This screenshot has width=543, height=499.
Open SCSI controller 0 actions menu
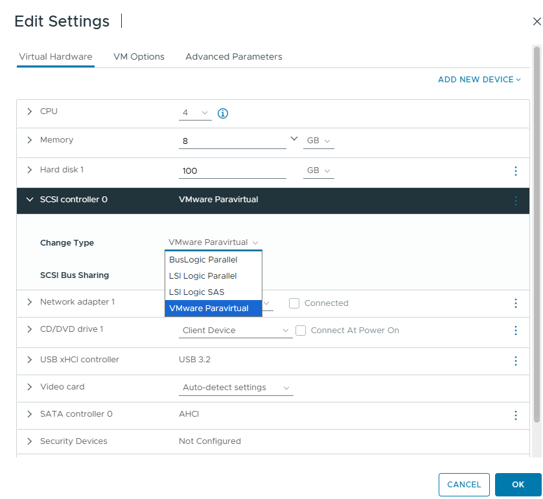(516, 201)
